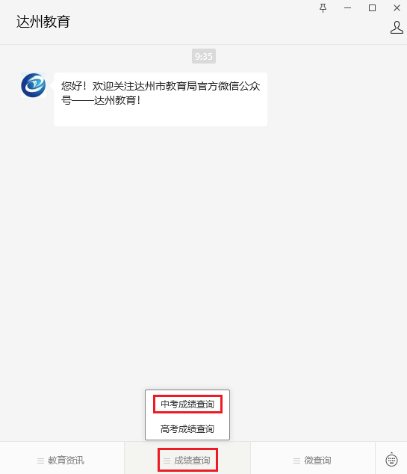Select 中考成绩查询 from the popup menu
The image size is (407, 474).
pos(187,404)
